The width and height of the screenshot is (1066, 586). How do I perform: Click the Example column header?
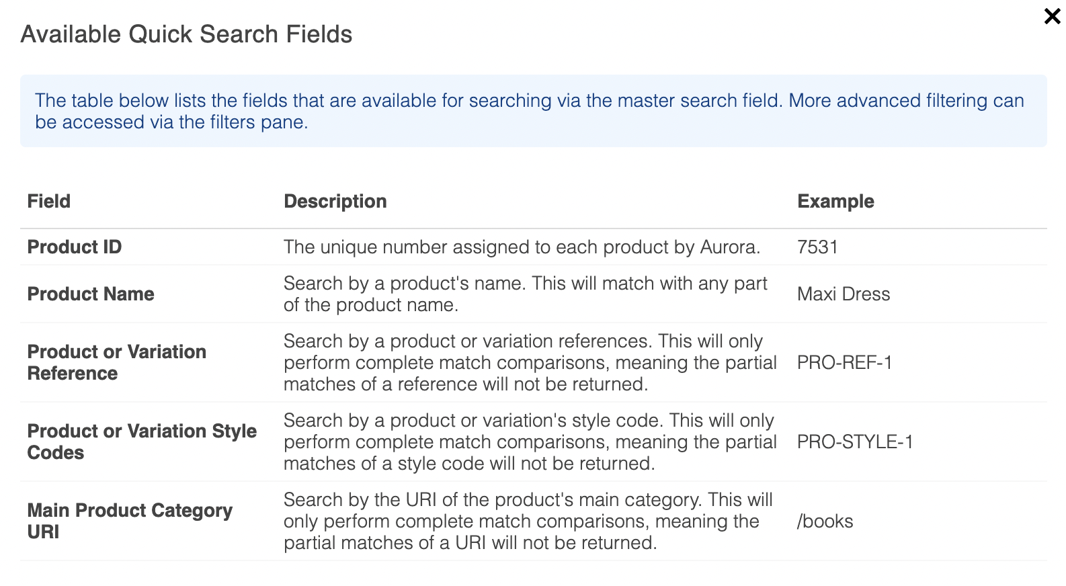pos(835,202)
